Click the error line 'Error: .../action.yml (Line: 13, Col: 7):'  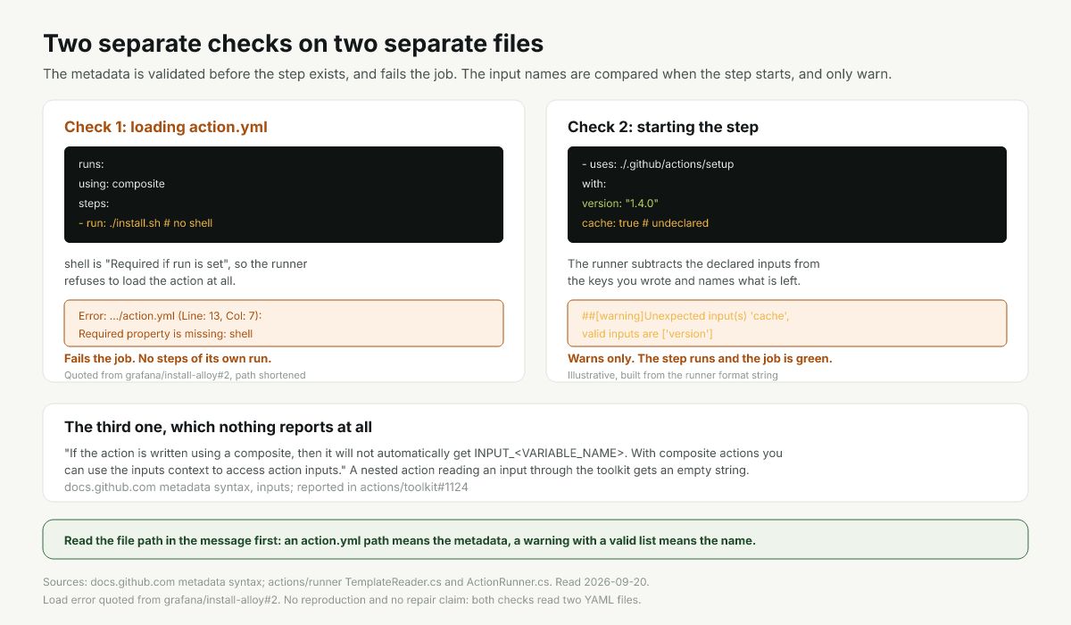(170, 316)
